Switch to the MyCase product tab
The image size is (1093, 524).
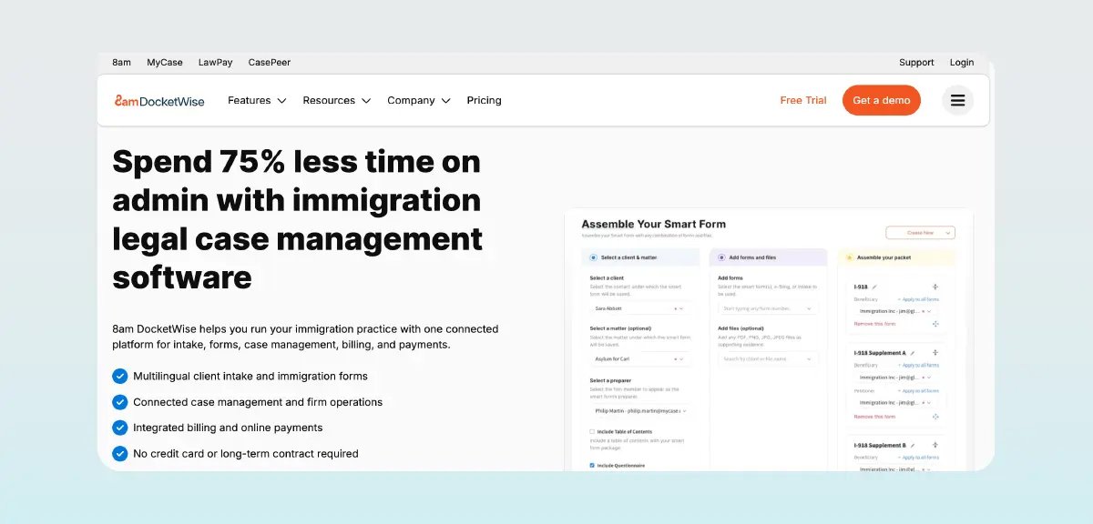point(165,63)
